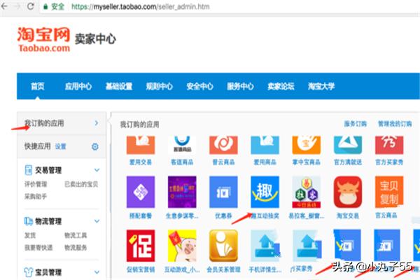Click the 促销宝营销 label text link

click(141, 269)
